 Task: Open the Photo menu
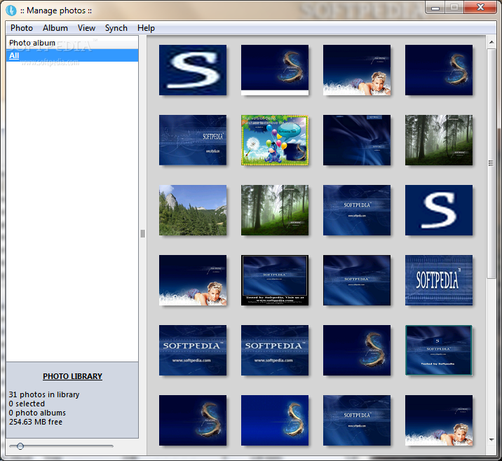22,28
